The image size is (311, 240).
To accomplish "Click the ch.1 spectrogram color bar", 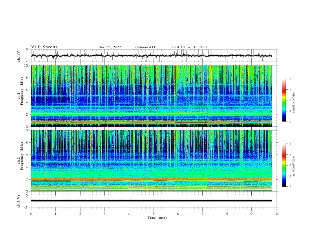I will [x=284, y=100].
